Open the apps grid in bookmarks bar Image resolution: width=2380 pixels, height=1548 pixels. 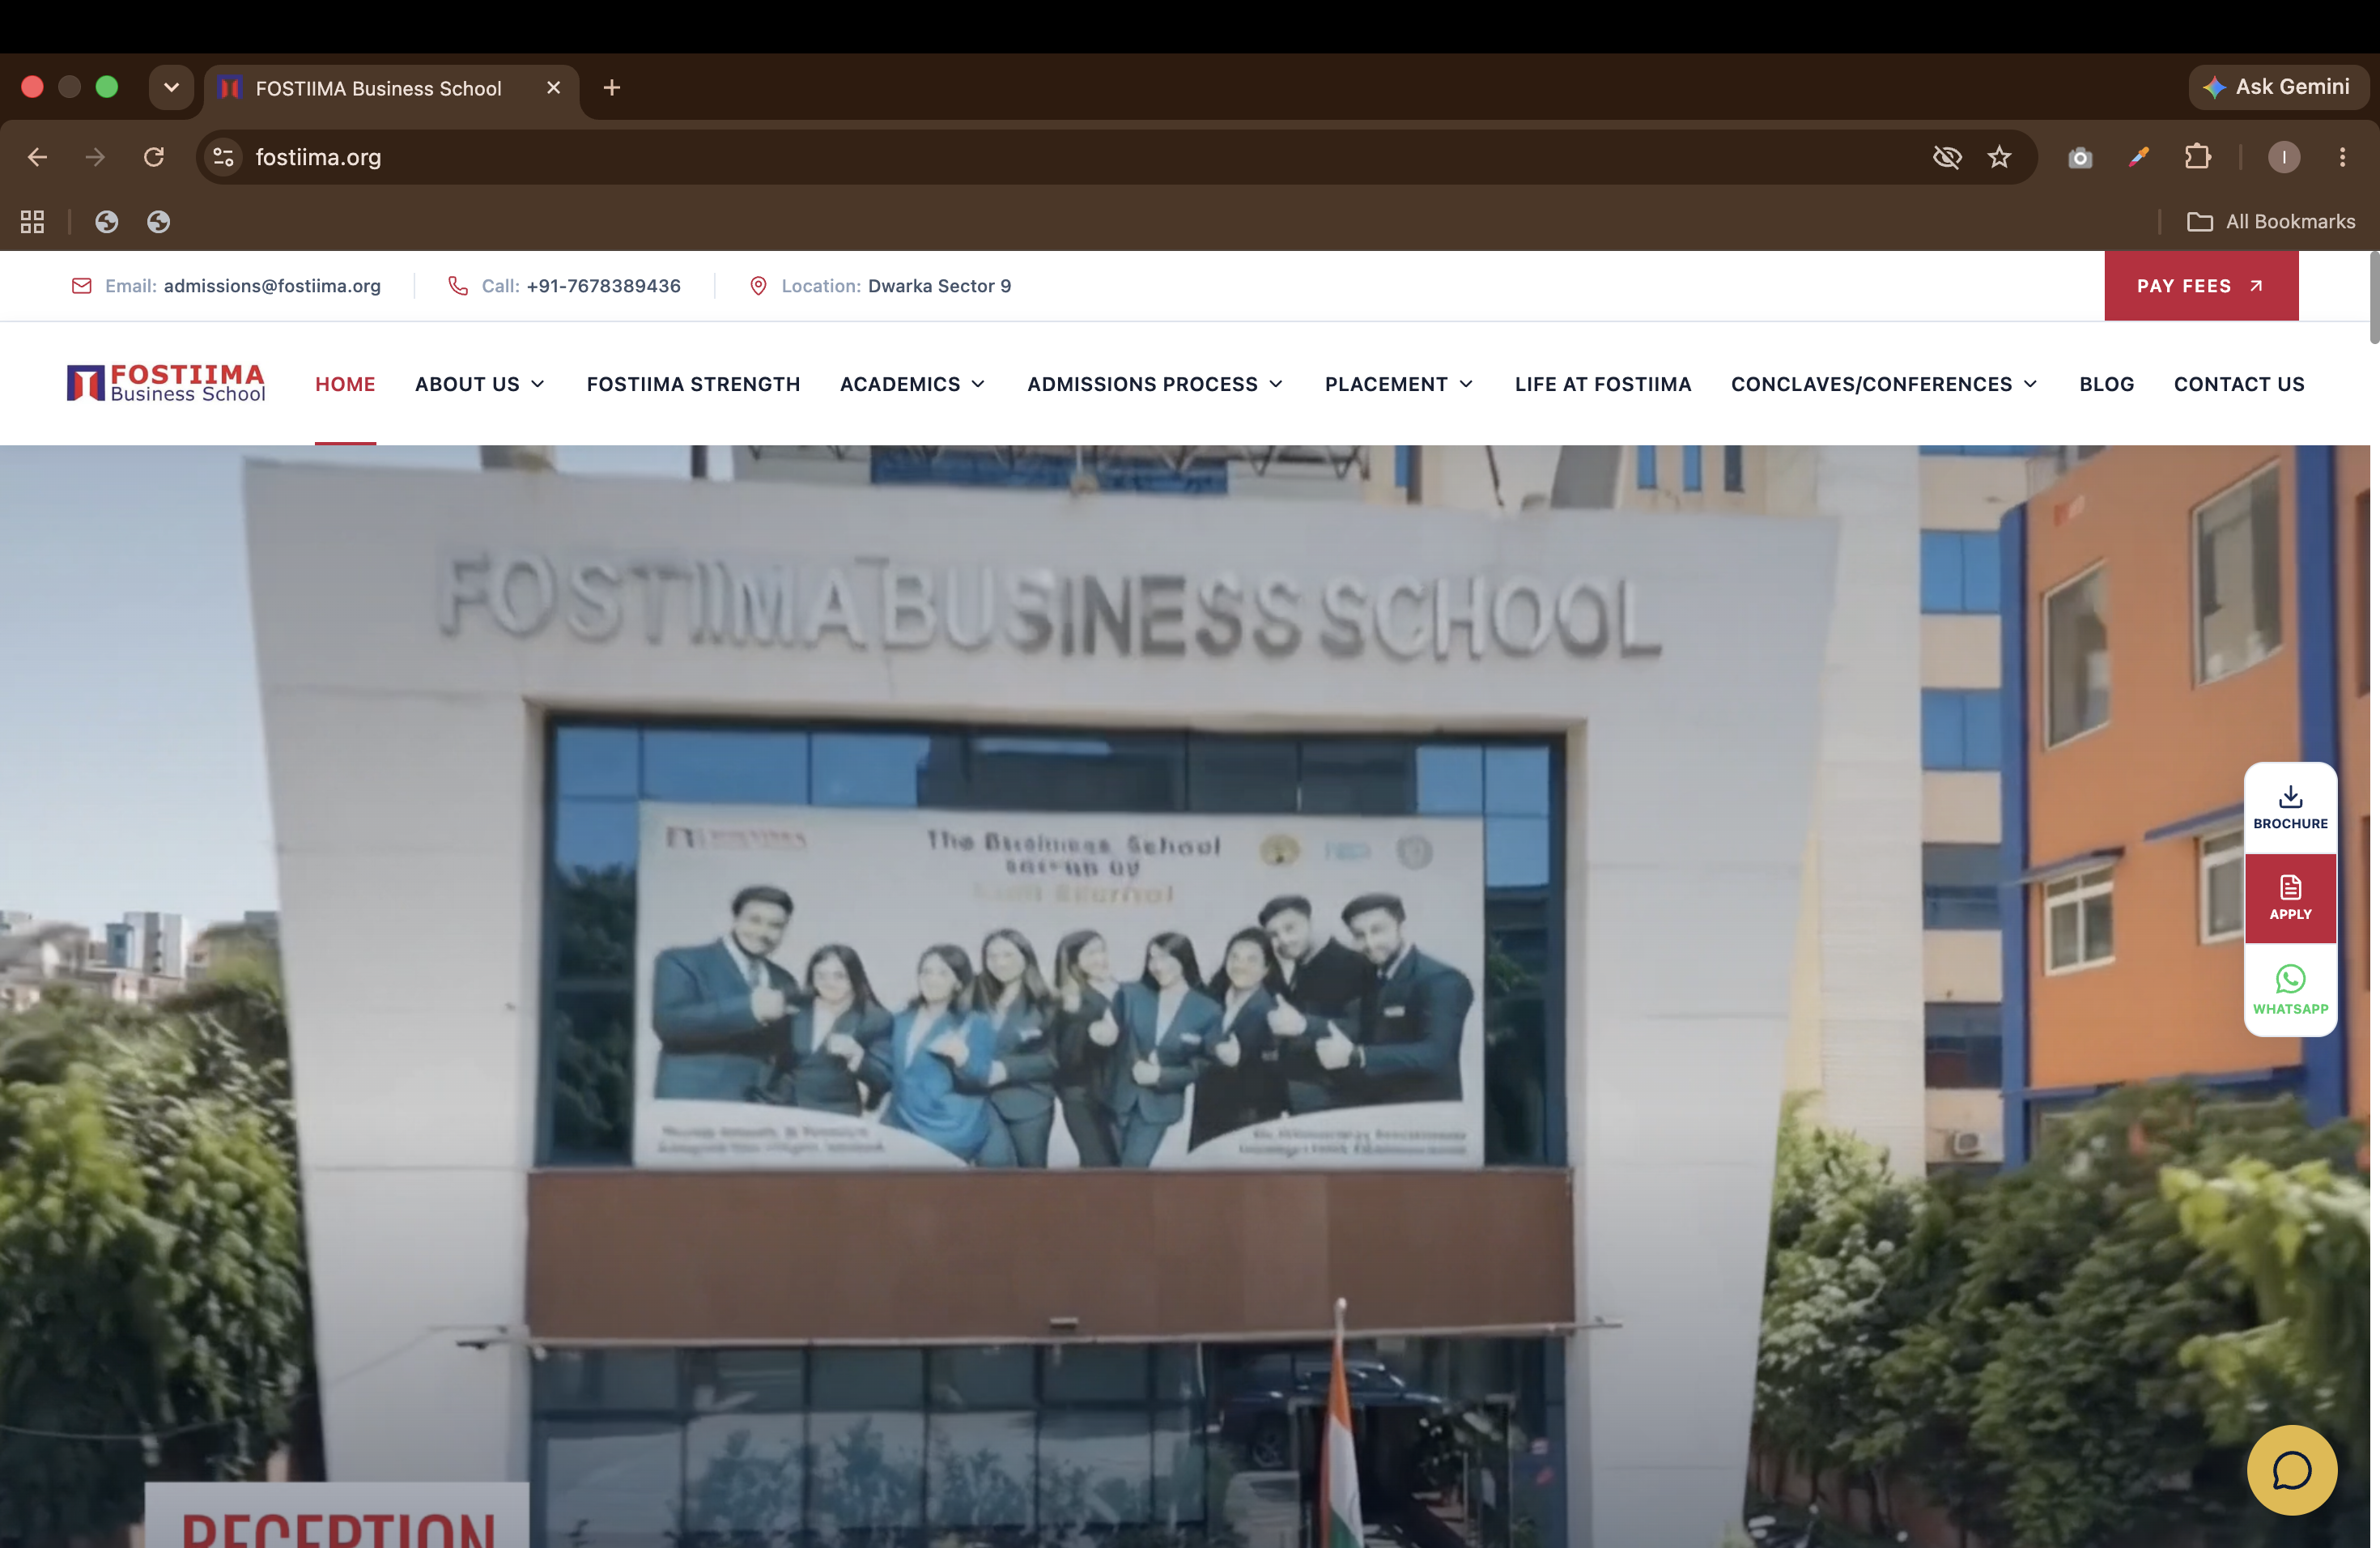(32, 222)
